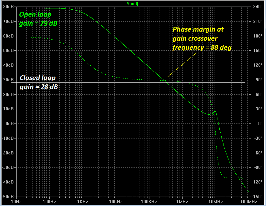The image size is (266, 206).
Task: Click the 80dB left axis label
Action: click(8, 7)
